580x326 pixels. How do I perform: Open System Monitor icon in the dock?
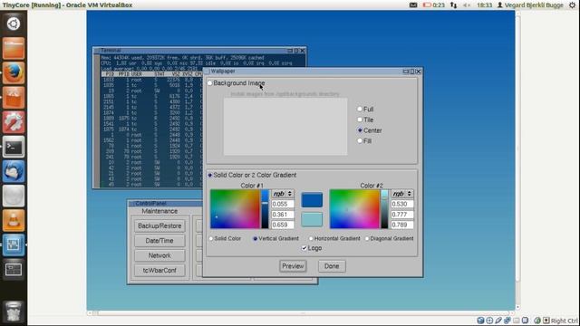(x=14, y=244)
